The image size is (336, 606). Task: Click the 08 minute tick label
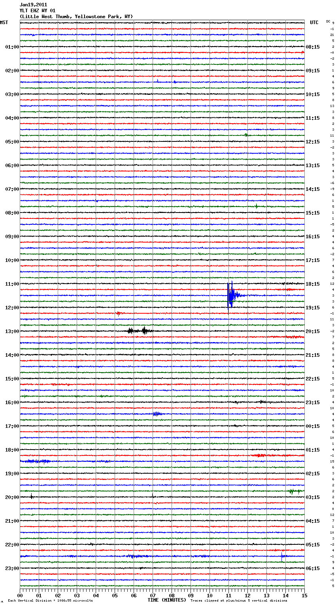click(x=172, y=595)
